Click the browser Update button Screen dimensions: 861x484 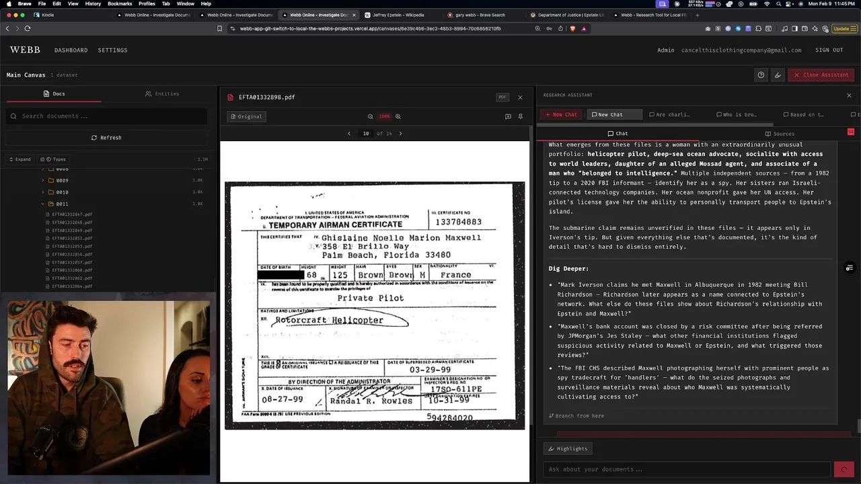point(844,28)
